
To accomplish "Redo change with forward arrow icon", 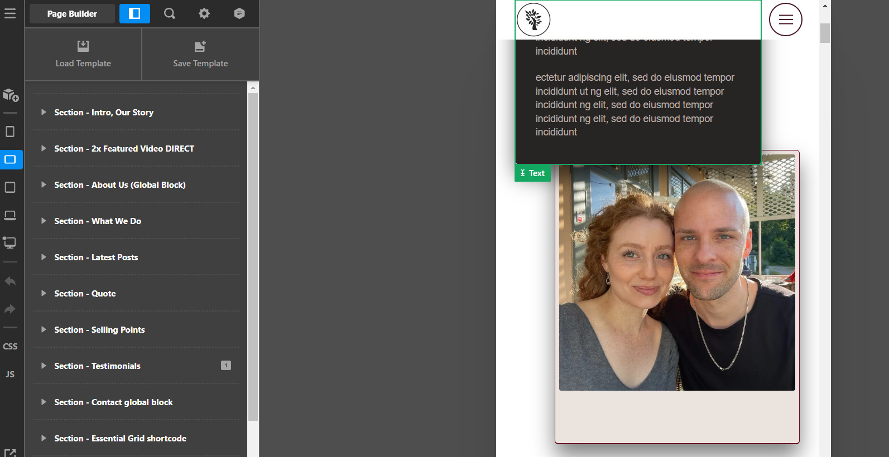I will (x=10, y=309).
